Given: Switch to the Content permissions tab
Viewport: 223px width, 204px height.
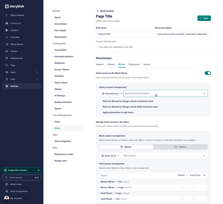Looking at the screenshot, I should [x=111, y=64].
